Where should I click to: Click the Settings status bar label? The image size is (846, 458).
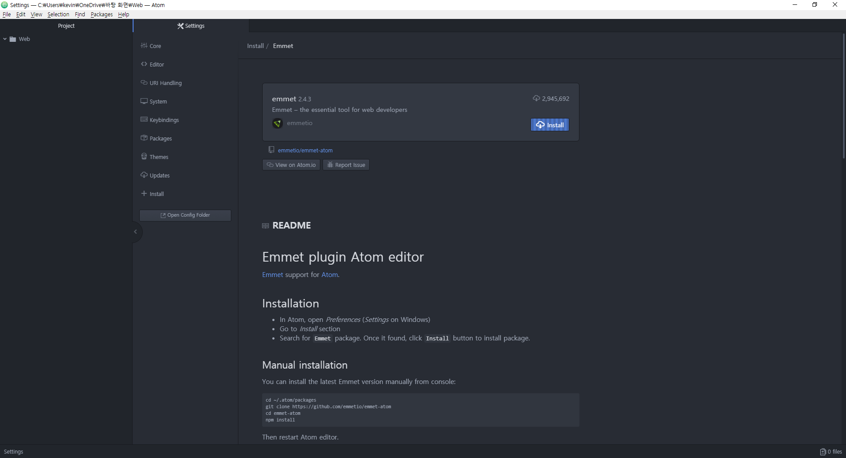(14, 452)
